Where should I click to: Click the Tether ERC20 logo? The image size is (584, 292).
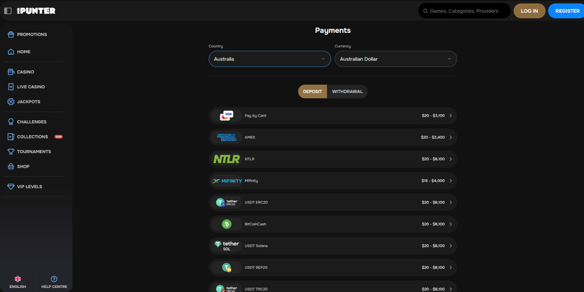[x=227, y=202]
